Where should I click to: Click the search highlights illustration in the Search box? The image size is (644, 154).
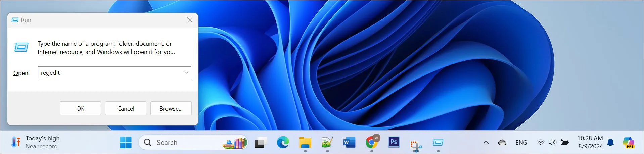tap(234, 143)
